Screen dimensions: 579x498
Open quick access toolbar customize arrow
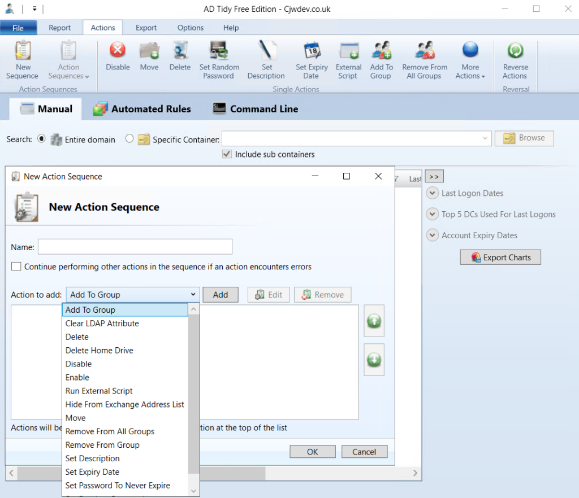click(x=34, y=8)
